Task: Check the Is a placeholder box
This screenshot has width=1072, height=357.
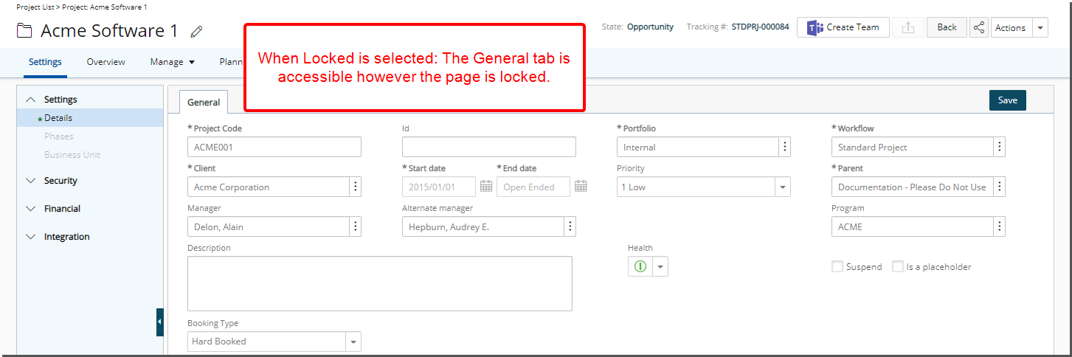Action: [898, 266]
